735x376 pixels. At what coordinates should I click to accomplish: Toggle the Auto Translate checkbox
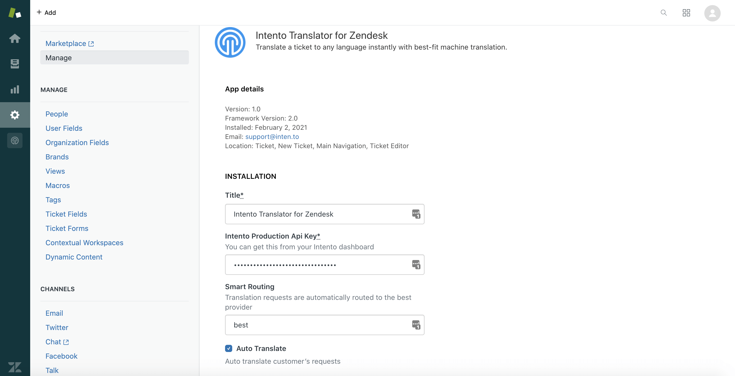click(229, 348)
